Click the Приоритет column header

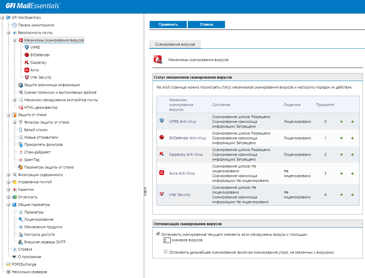325,105
